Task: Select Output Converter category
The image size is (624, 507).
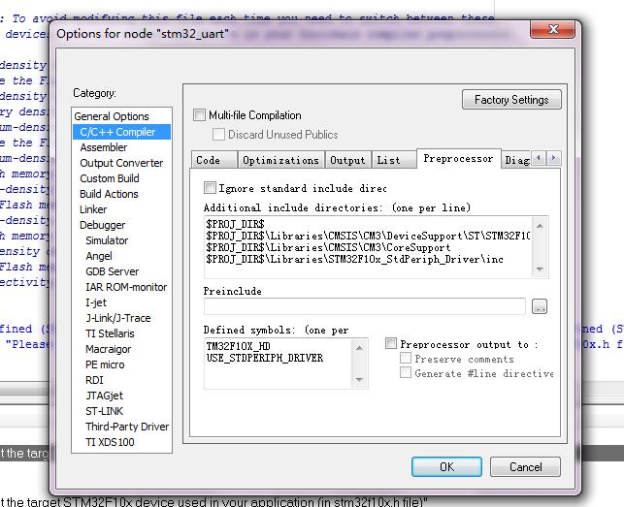Action: click(x=121, y=163)
